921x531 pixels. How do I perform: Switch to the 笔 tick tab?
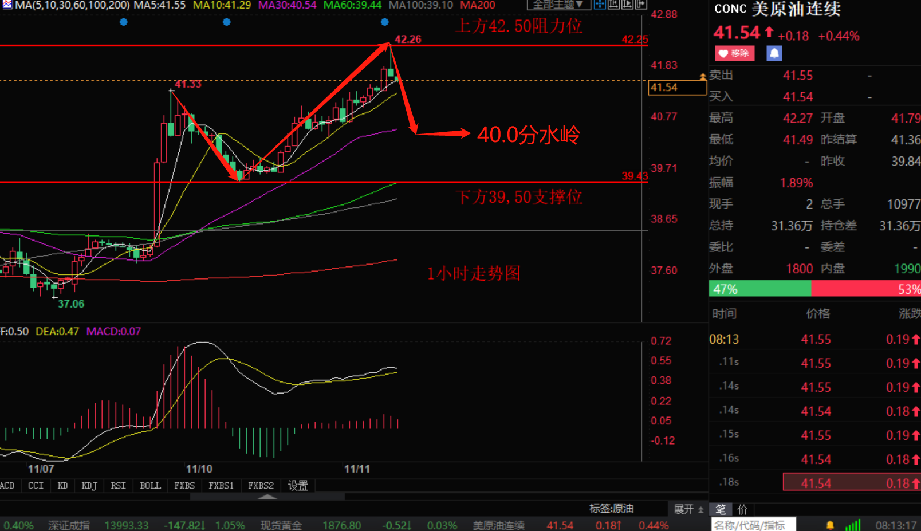[721, 509]
